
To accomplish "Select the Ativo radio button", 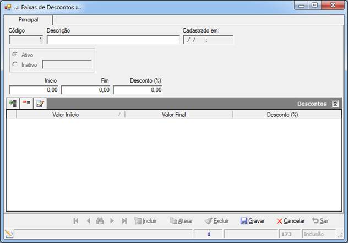I will pyautogui.click(x=15, y=55).
